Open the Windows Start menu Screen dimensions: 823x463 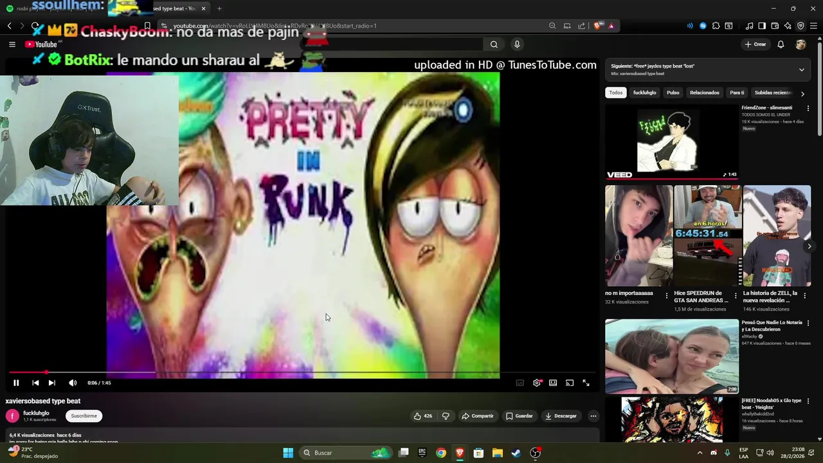point(288,453)
